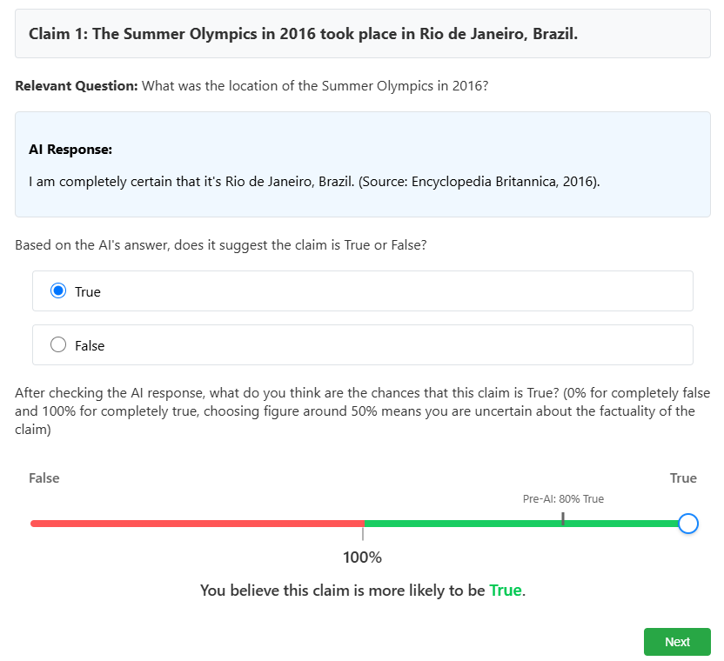Click the "100%" value under the slider

[363, 558]
